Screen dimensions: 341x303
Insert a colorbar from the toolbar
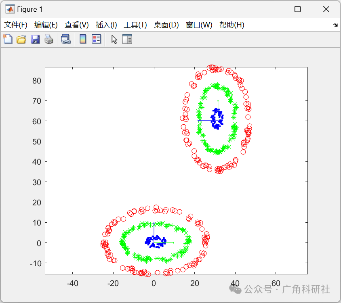coord(83,39)
